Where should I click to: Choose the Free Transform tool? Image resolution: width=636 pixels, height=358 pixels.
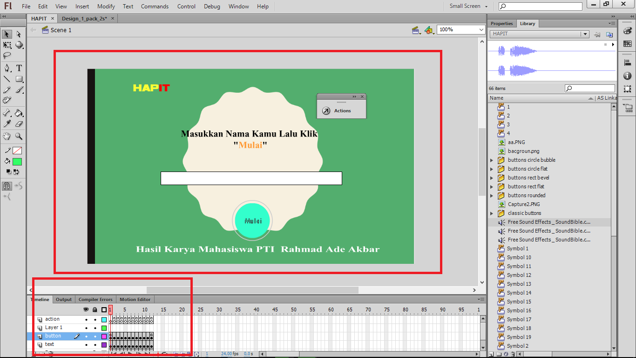click(7, 45)
